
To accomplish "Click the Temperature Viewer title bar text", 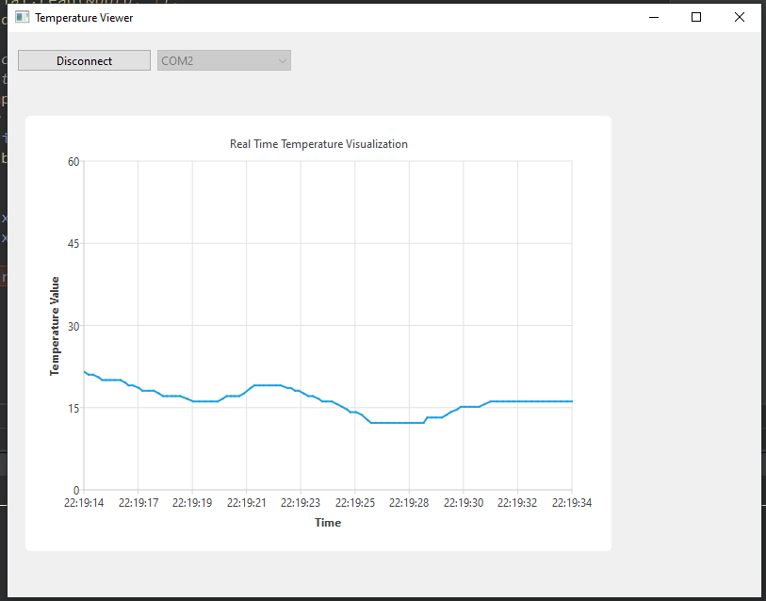I will (x=84, y=17).
